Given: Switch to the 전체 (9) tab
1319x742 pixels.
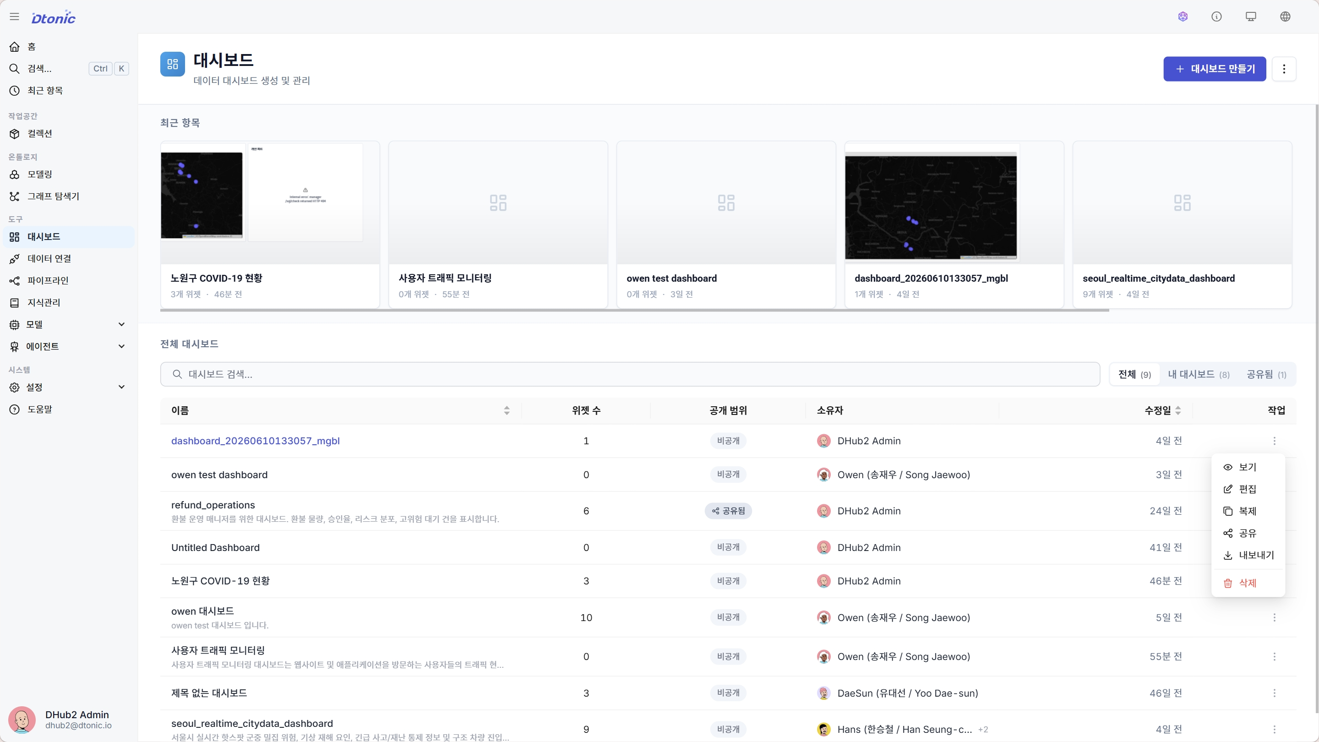Looking at the screenshot, I should tap(1135, 375).
